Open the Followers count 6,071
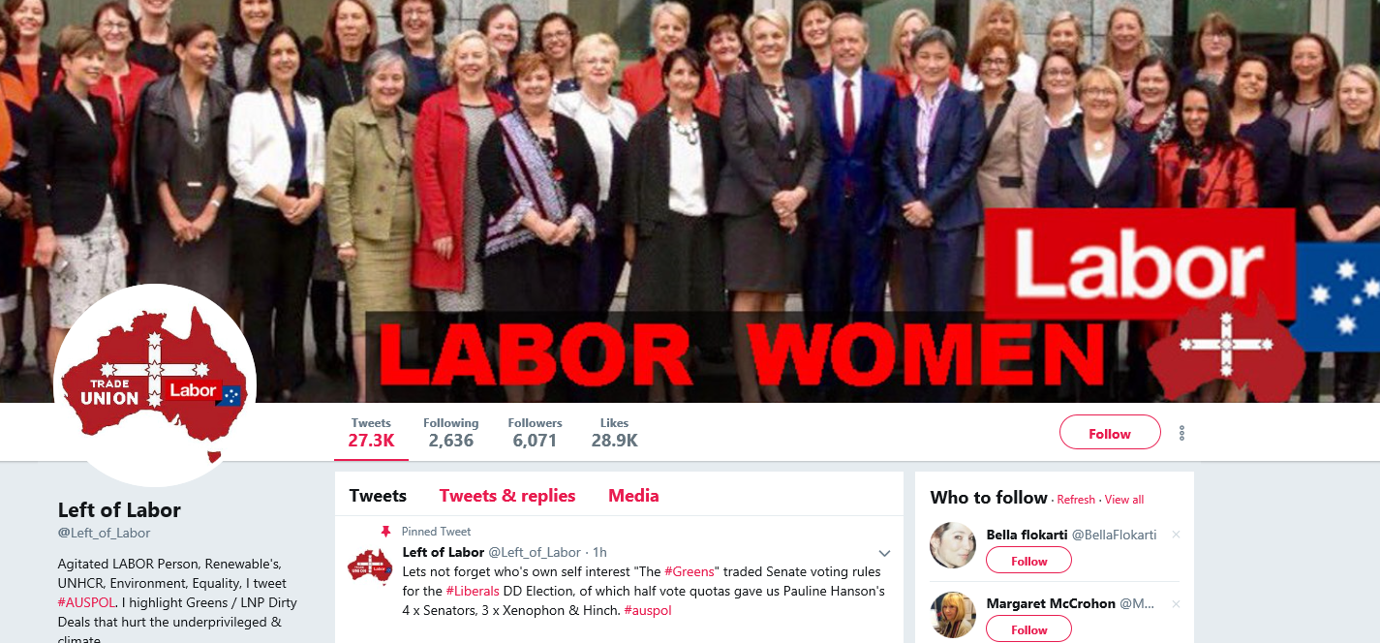 [x=535, y=433]
